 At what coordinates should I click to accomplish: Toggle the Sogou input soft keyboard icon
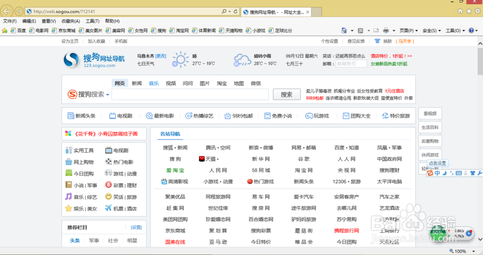[459, 173]
